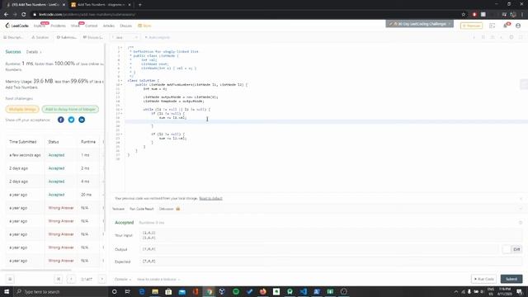The width and height of the screenshot is (528, 297).
Task: Open Add to Array-Form of Integer tag
Action: click(x=70, y=109)
